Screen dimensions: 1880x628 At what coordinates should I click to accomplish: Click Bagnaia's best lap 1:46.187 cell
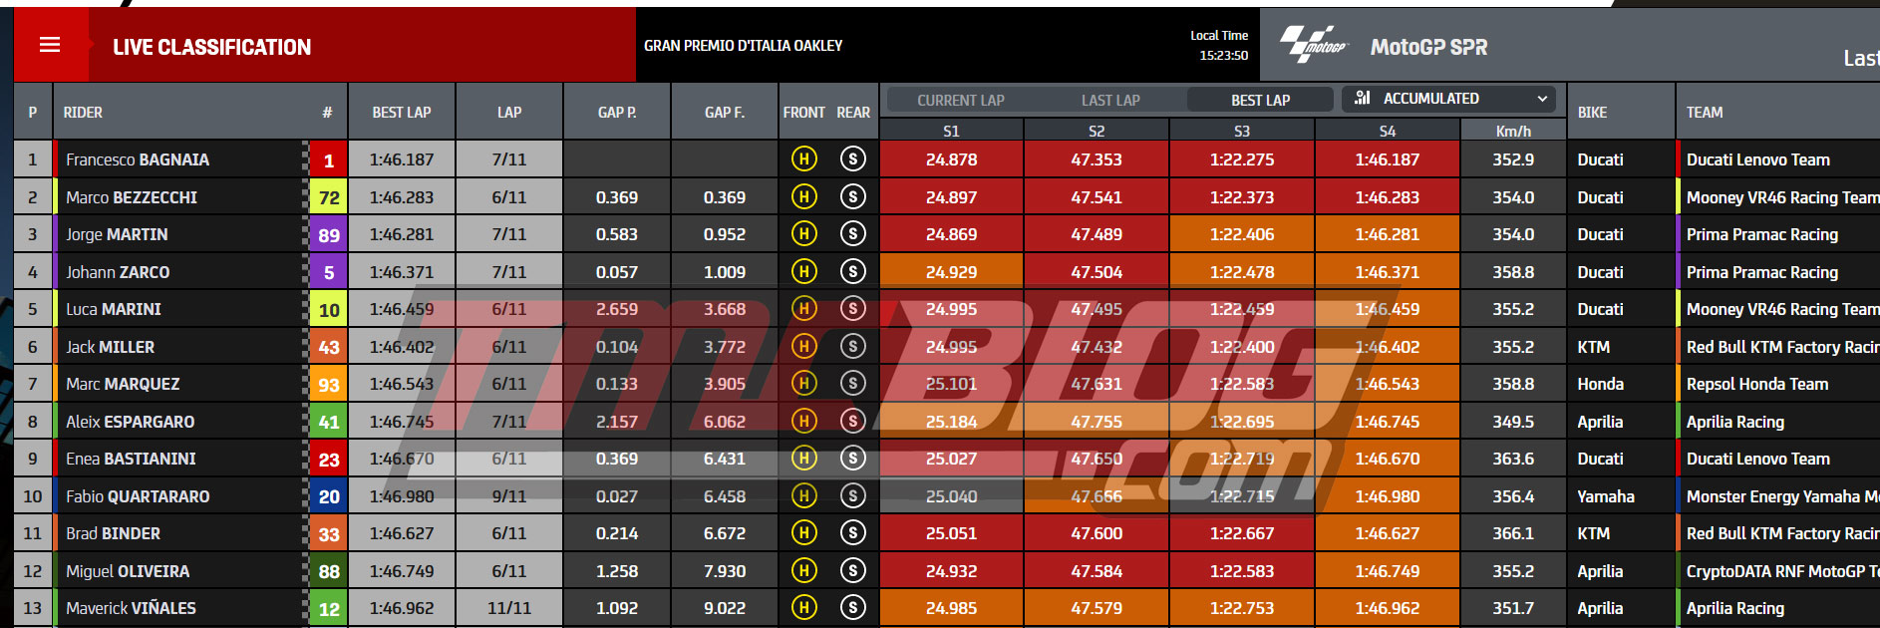(402, 159)
